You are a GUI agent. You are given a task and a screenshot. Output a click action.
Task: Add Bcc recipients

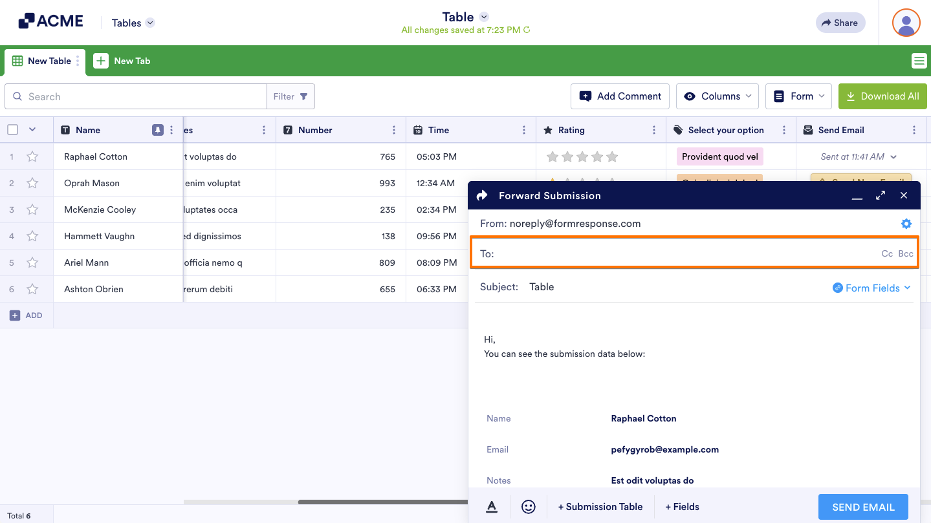tap(906, 253)
